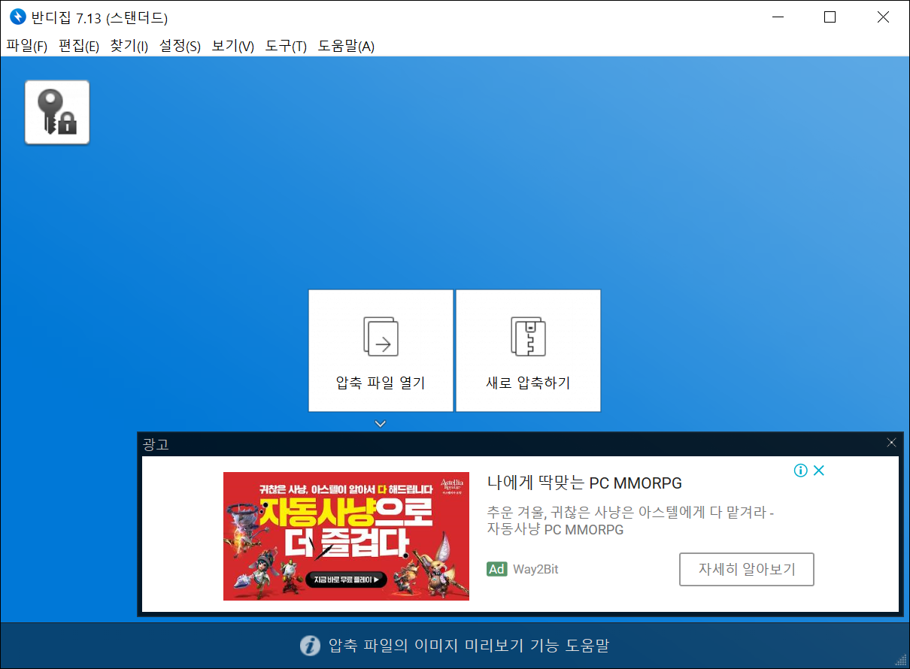Click the 새로 압축하기 label
This screenshot has height=669, width=910.
click(x=528, y=383)
